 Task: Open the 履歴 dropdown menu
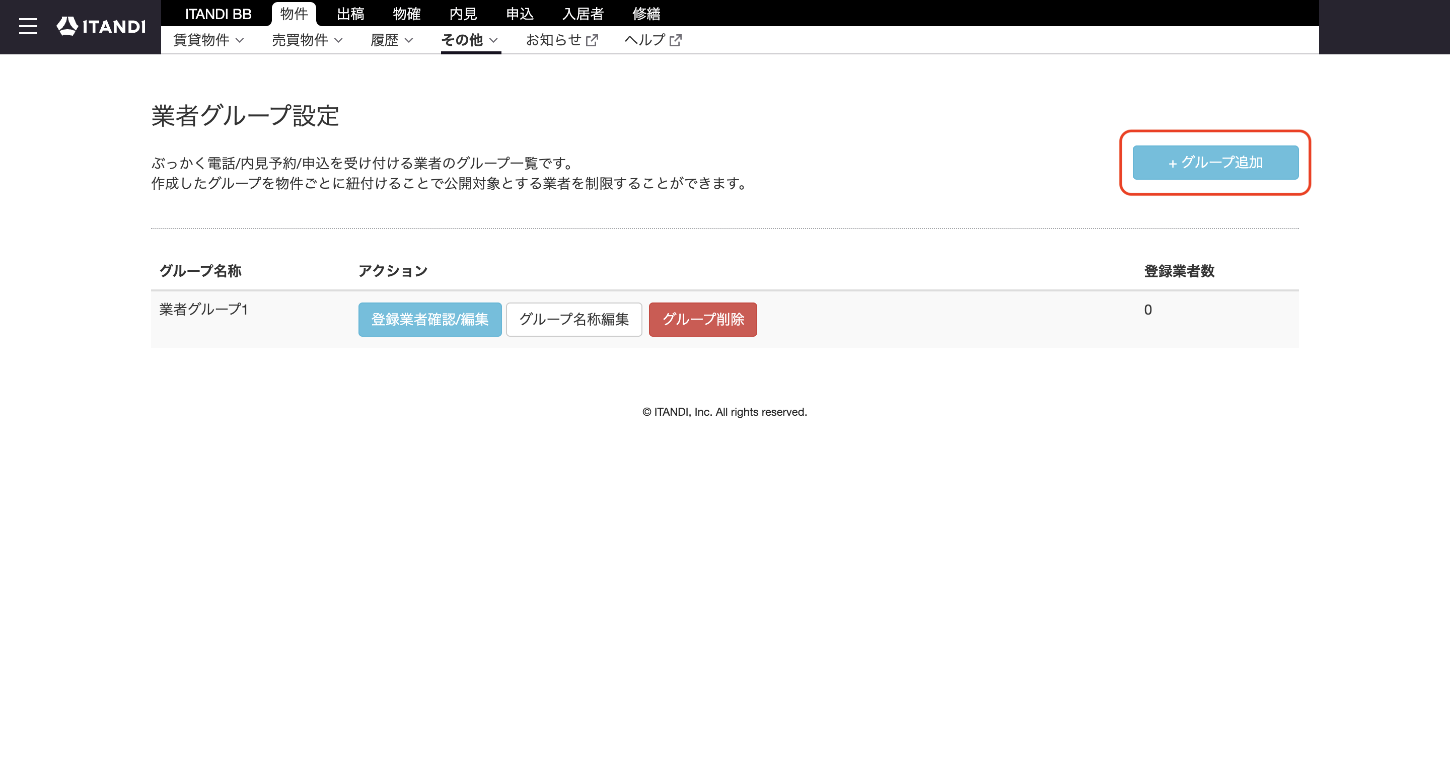[x=392, y=40]
